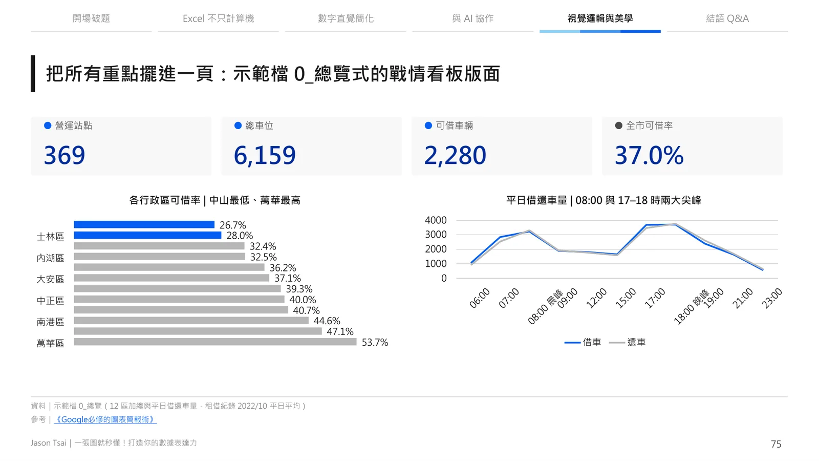
Task: Select the 士林區 axis label
Action: (50, 237)
